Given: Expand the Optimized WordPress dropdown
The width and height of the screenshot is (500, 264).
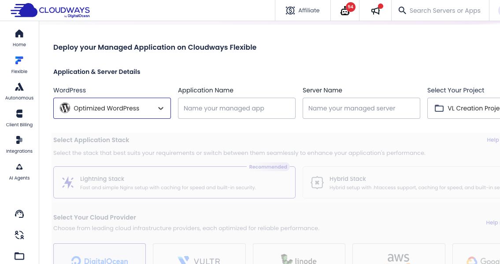Looking at the screenshot, I should coord(112,108).
